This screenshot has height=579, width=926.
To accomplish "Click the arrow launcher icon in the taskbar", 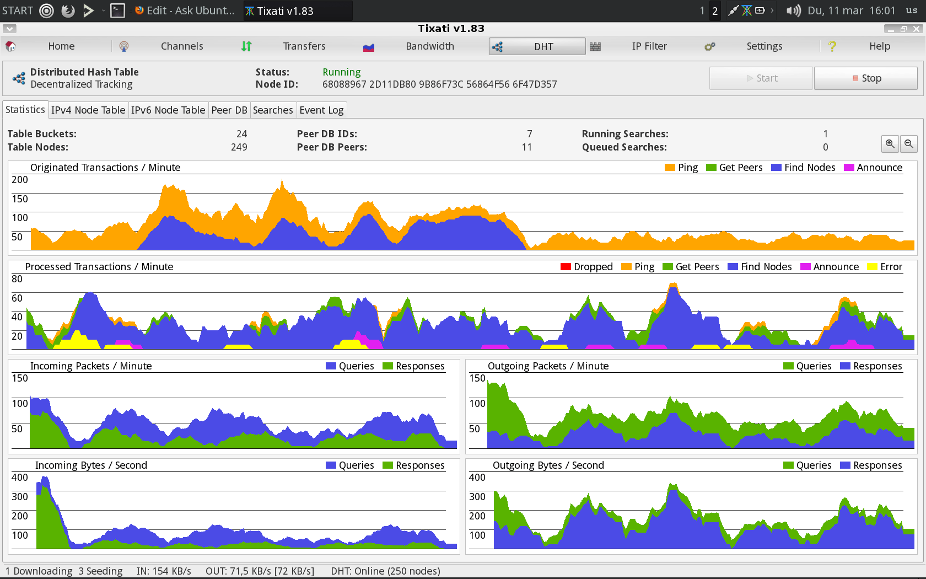I will point(88,10).
